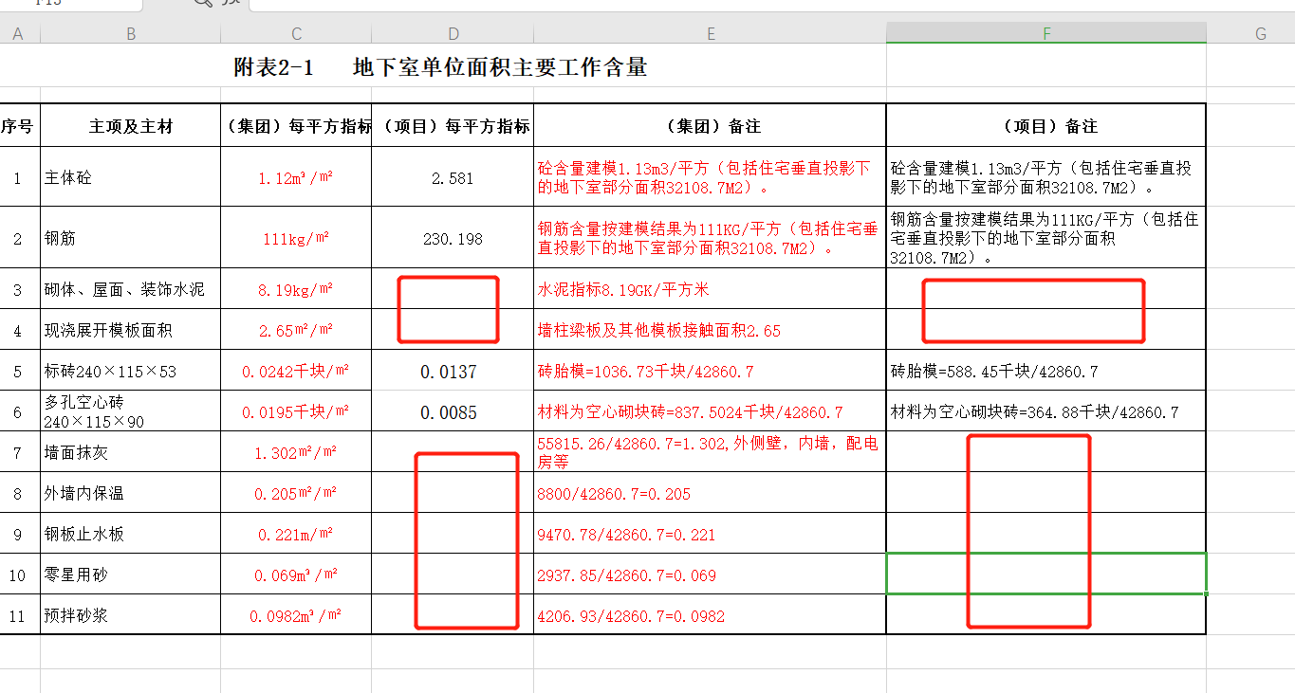Screen dimensions: 1295x693
Task: Click the value 0.221m/㎡
Action: [x=296, y=534]
